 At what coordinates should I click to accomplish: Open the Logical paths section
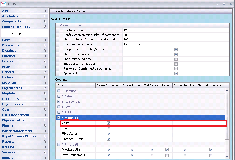(24, 88)
